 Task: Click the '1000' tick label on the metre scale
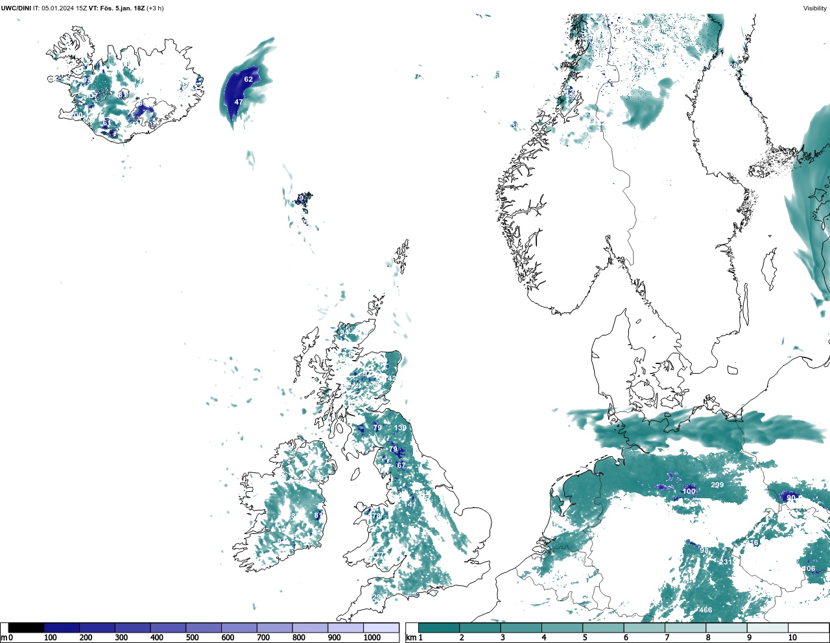[x=372, y=638]
